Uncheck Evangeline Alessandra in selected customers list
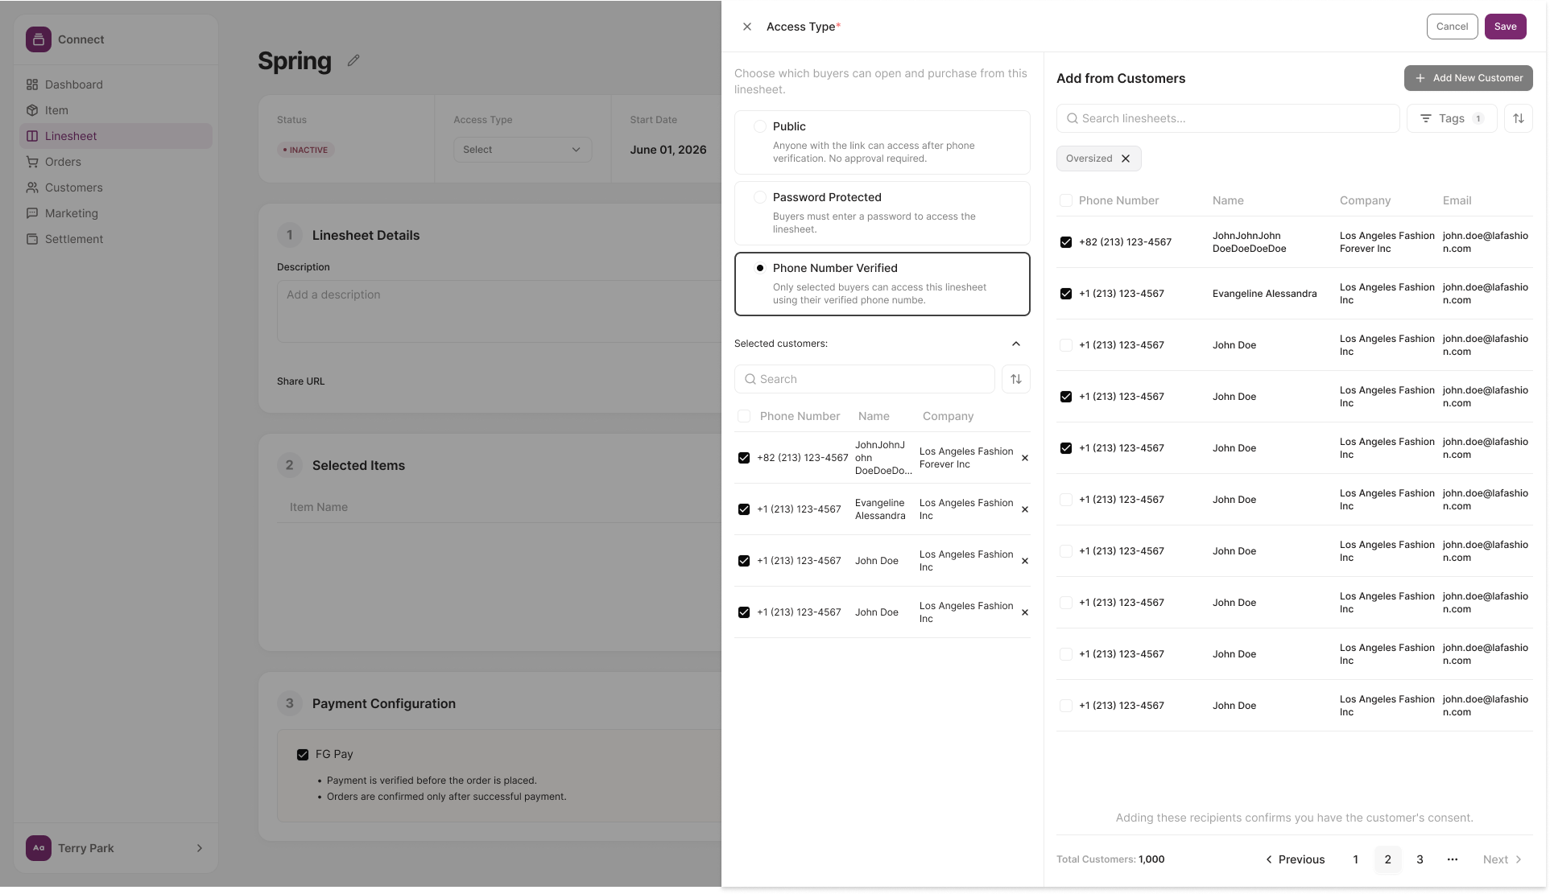This screenshot has width=1550, height=894. point(744,509)
